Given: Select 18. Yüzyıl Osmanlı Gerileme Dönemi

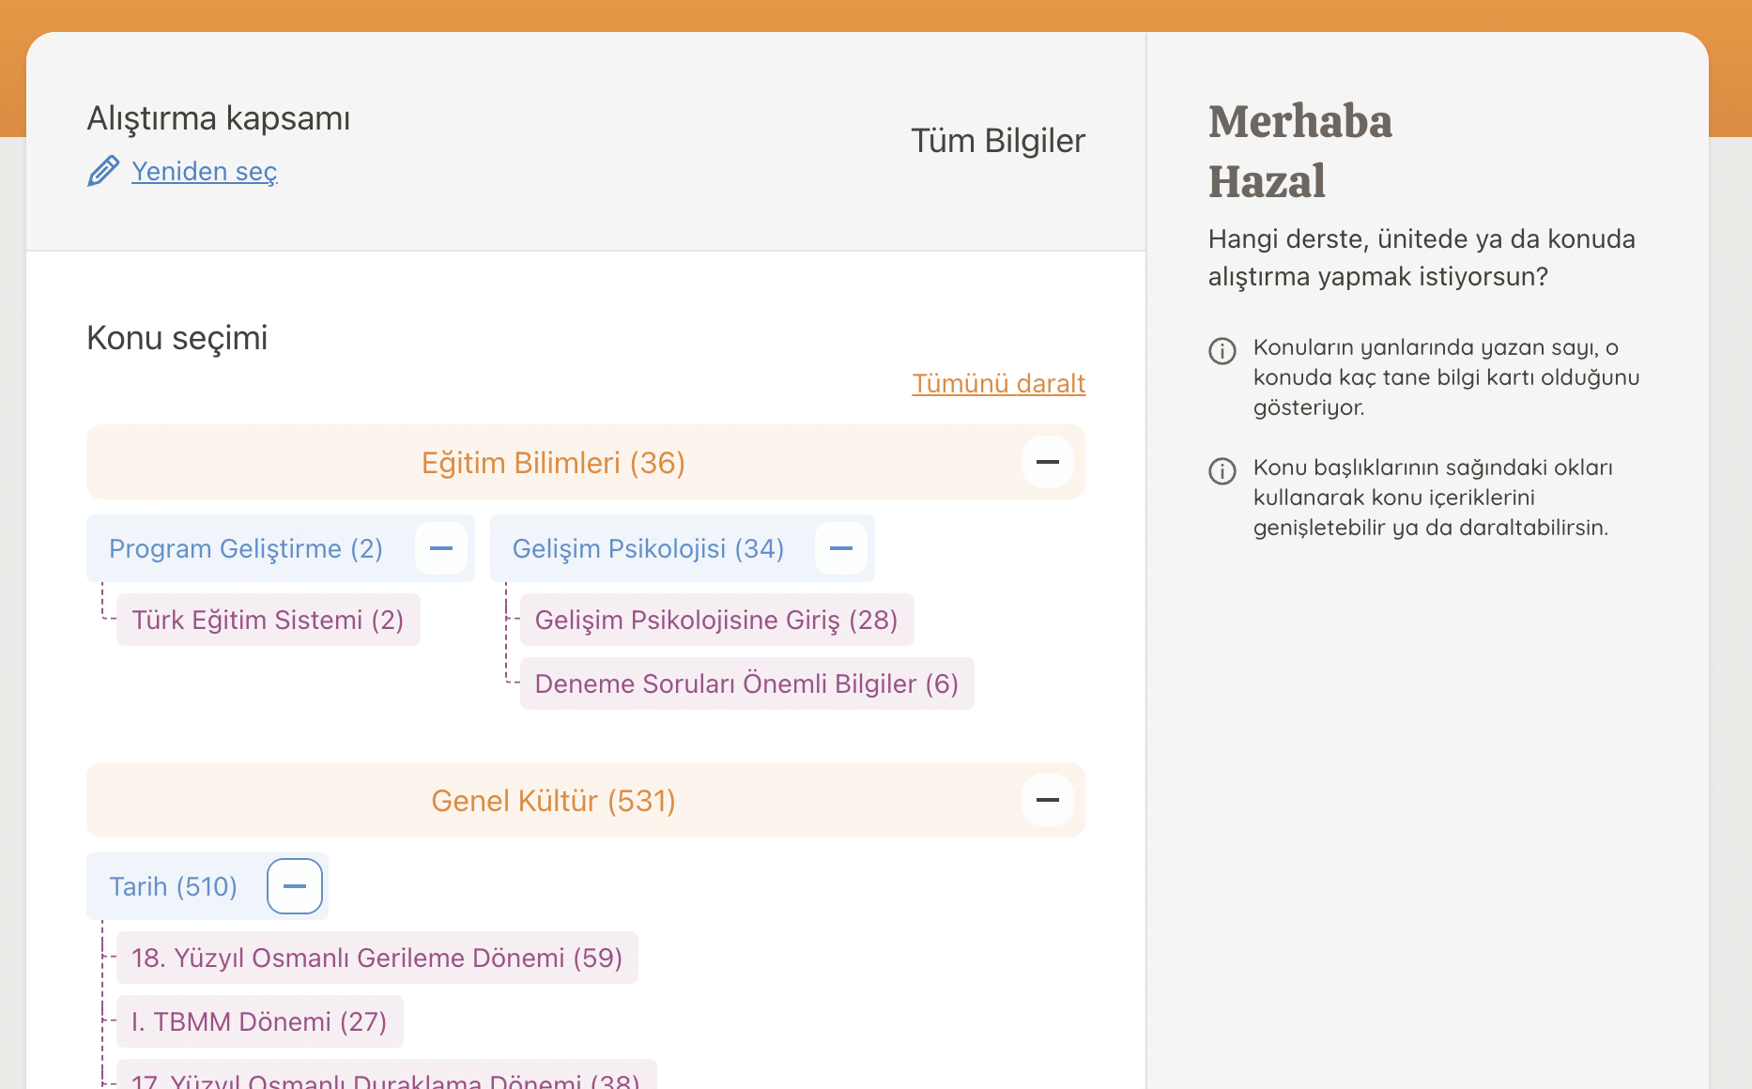Looking at the screenshot, I should click(377, 958).
